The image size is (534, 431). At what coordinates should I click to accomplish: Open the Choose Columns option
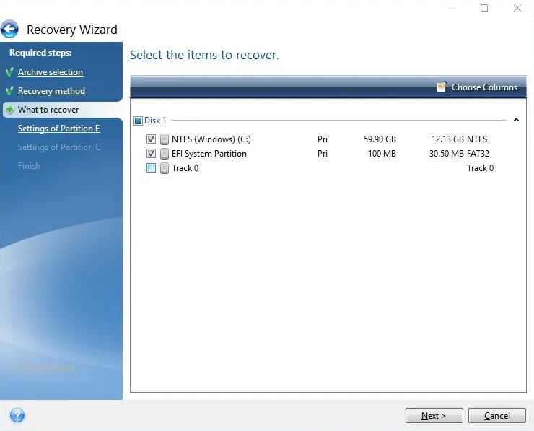click(x=484, y=87)
